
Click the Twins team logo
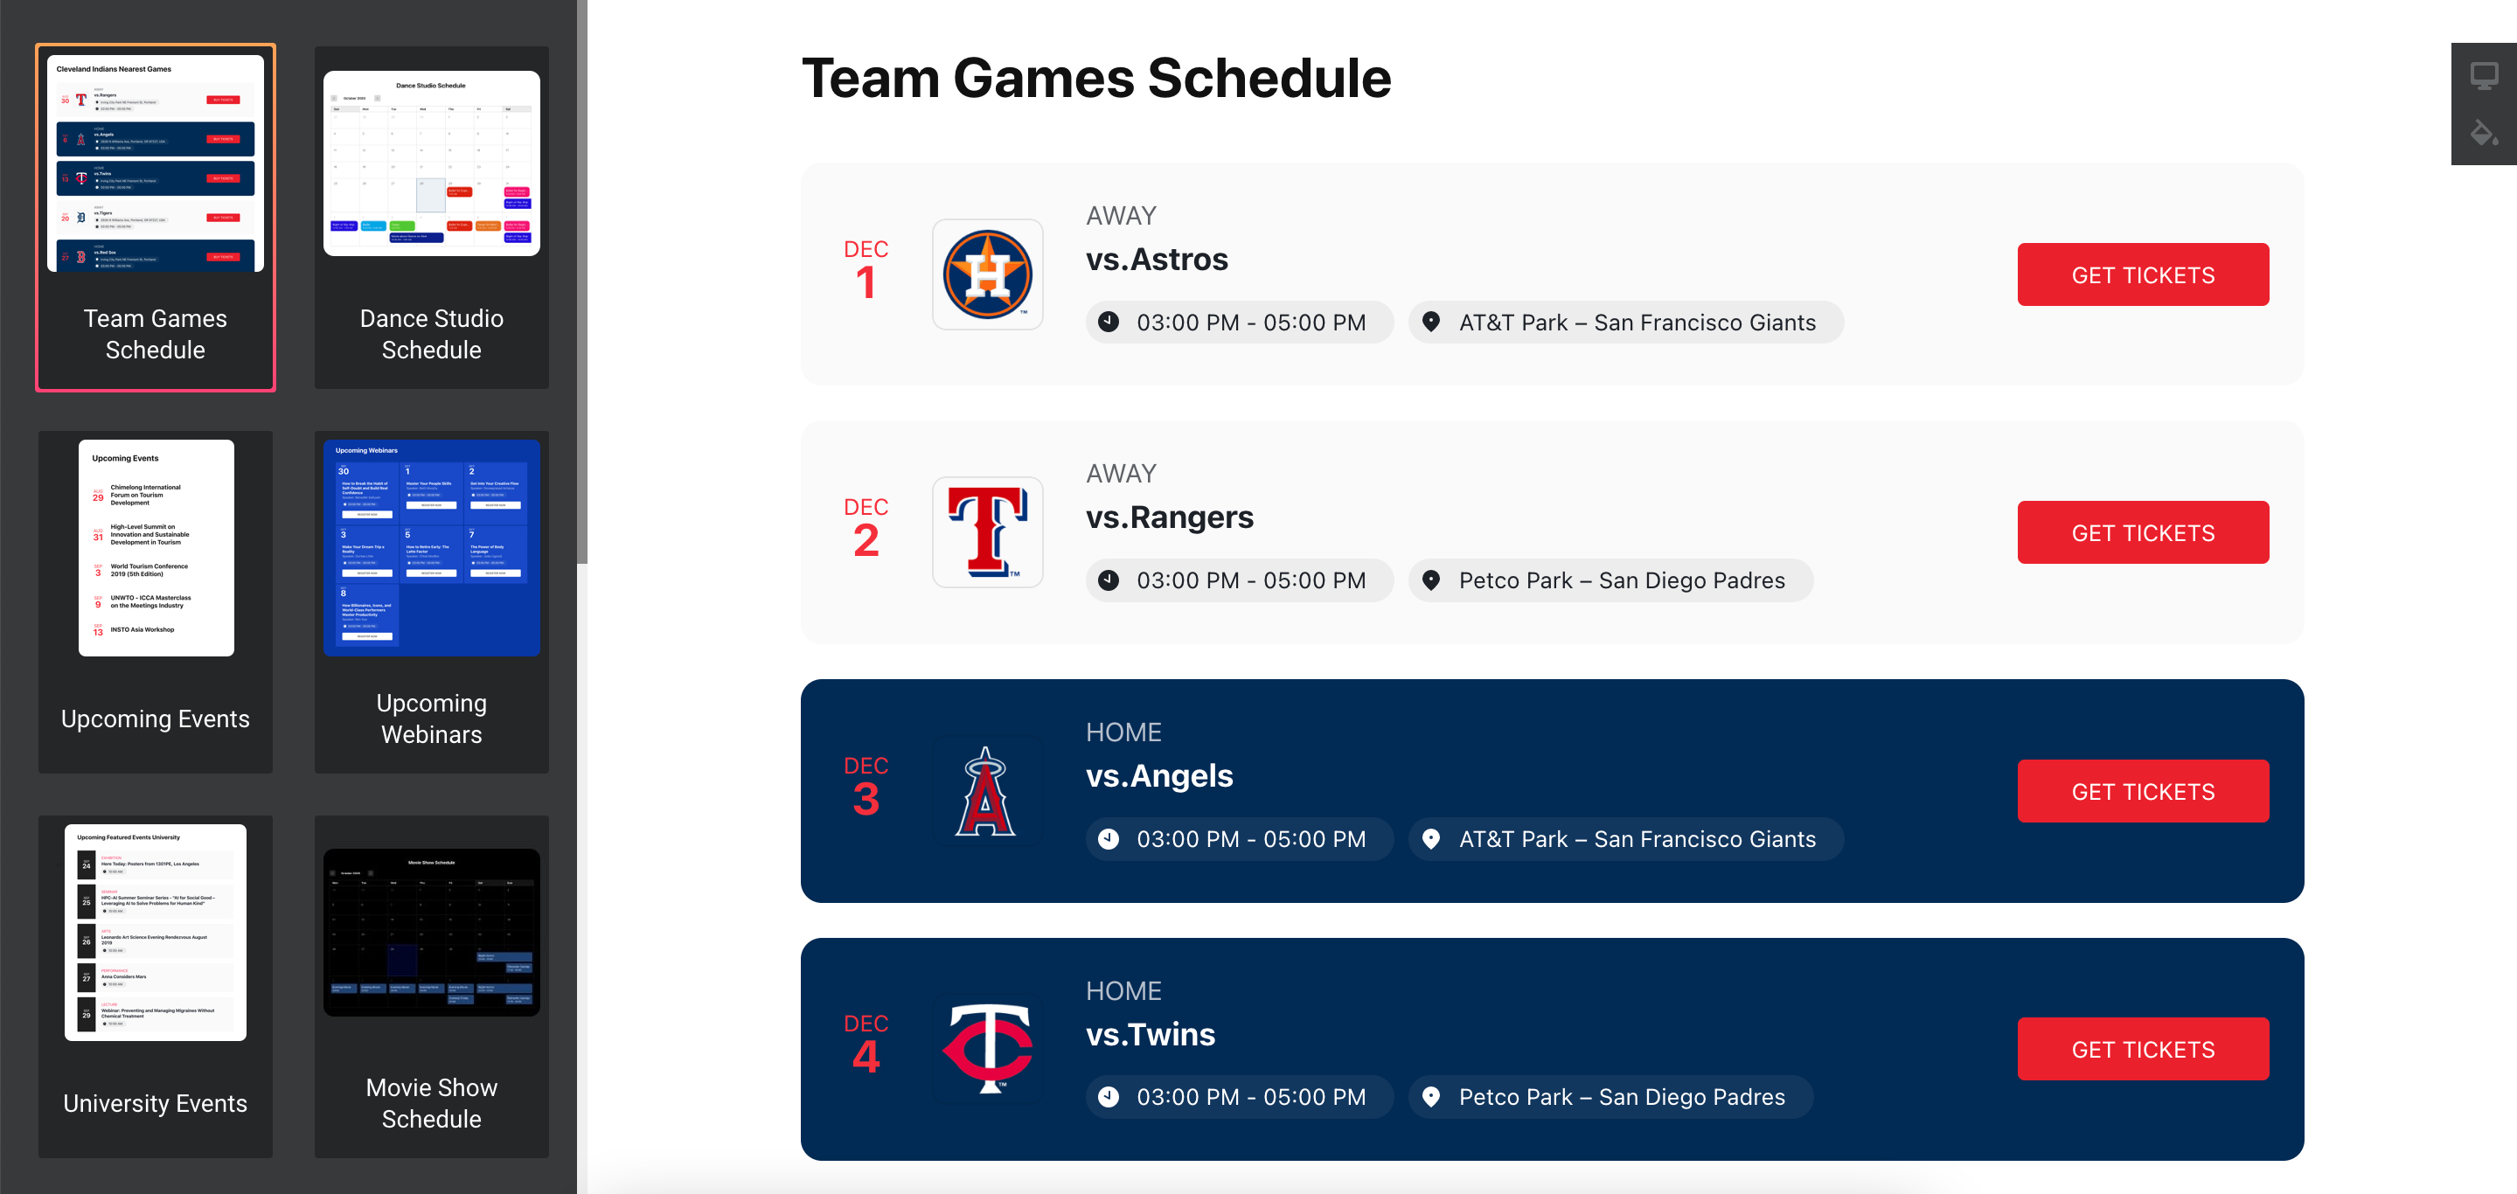click(x=987, y=1050)
